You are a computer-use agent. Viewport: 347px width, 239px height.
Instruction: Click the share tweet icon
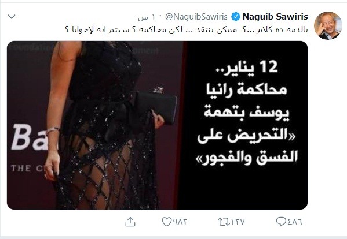click(x=130, y=222)
